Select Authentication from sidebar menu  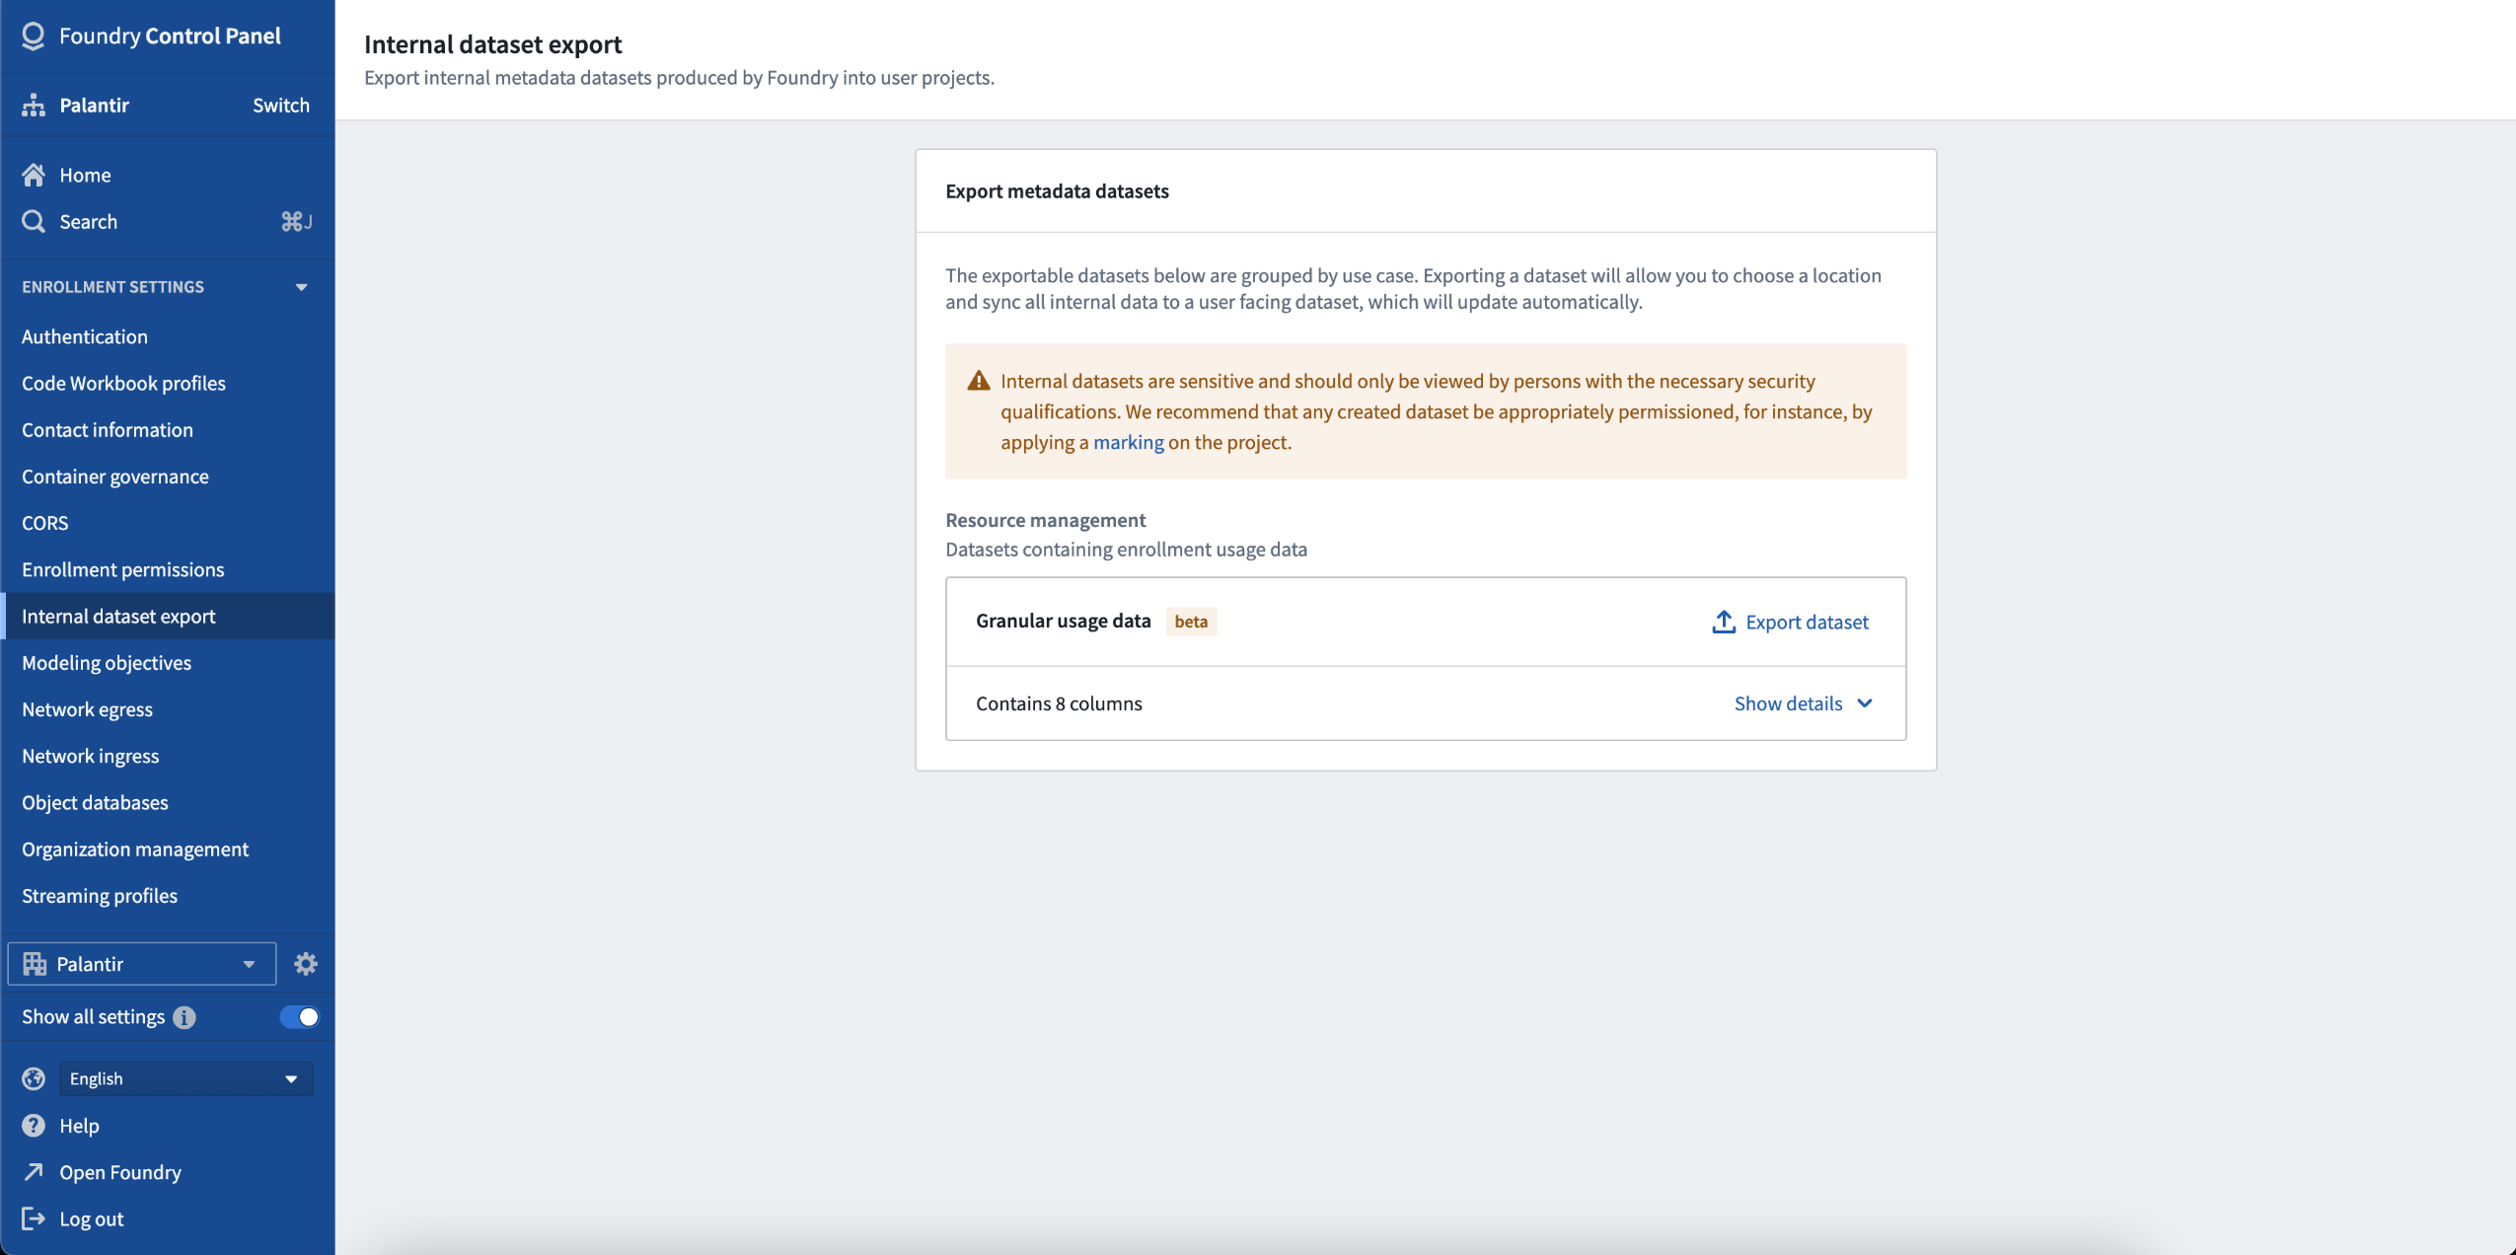pyautogui.click(x=85, y=335)
